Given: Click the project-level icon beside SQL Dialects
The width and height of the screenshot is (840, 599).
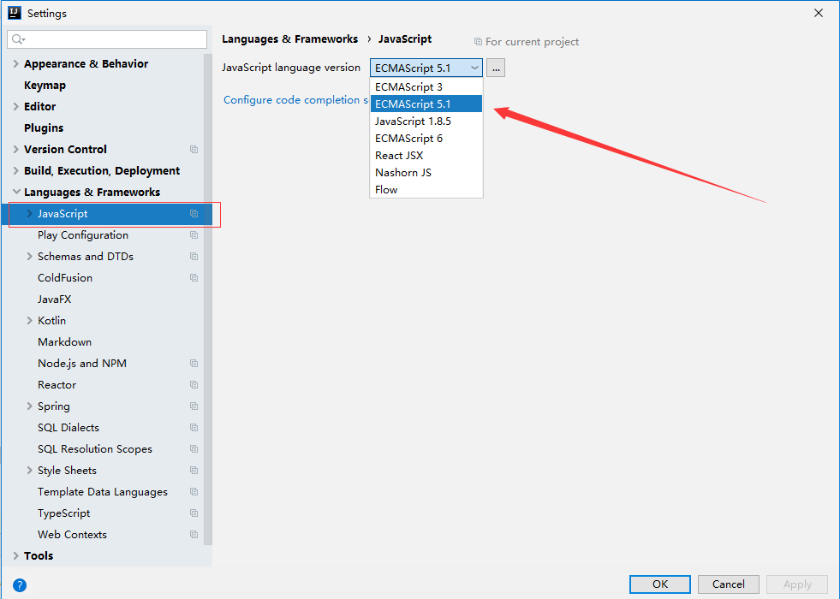Looking at the screenshot, I should coord(195,427).
